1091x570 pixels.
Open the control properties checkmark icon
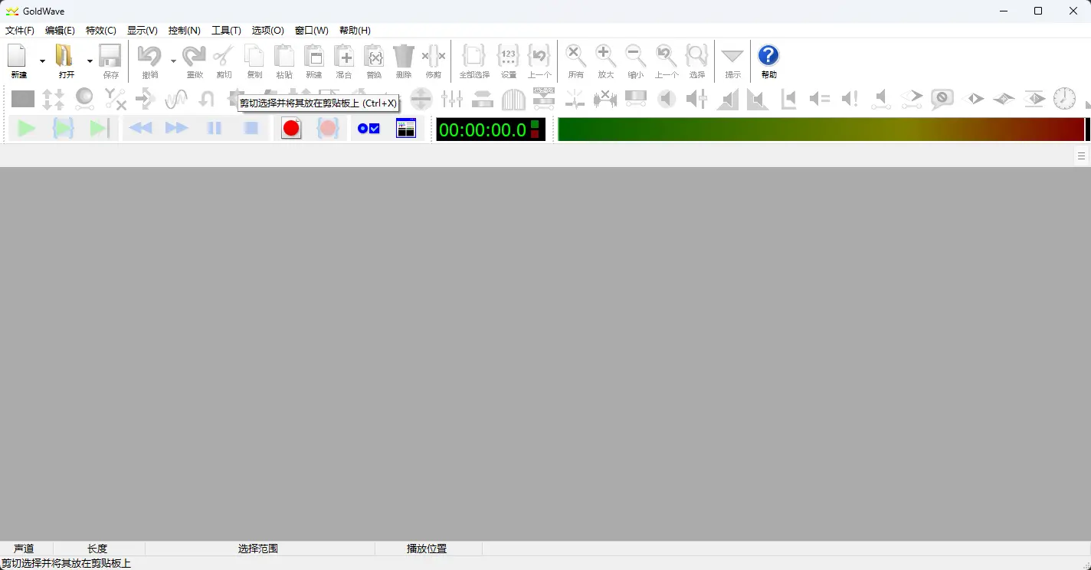click(369, 129)
